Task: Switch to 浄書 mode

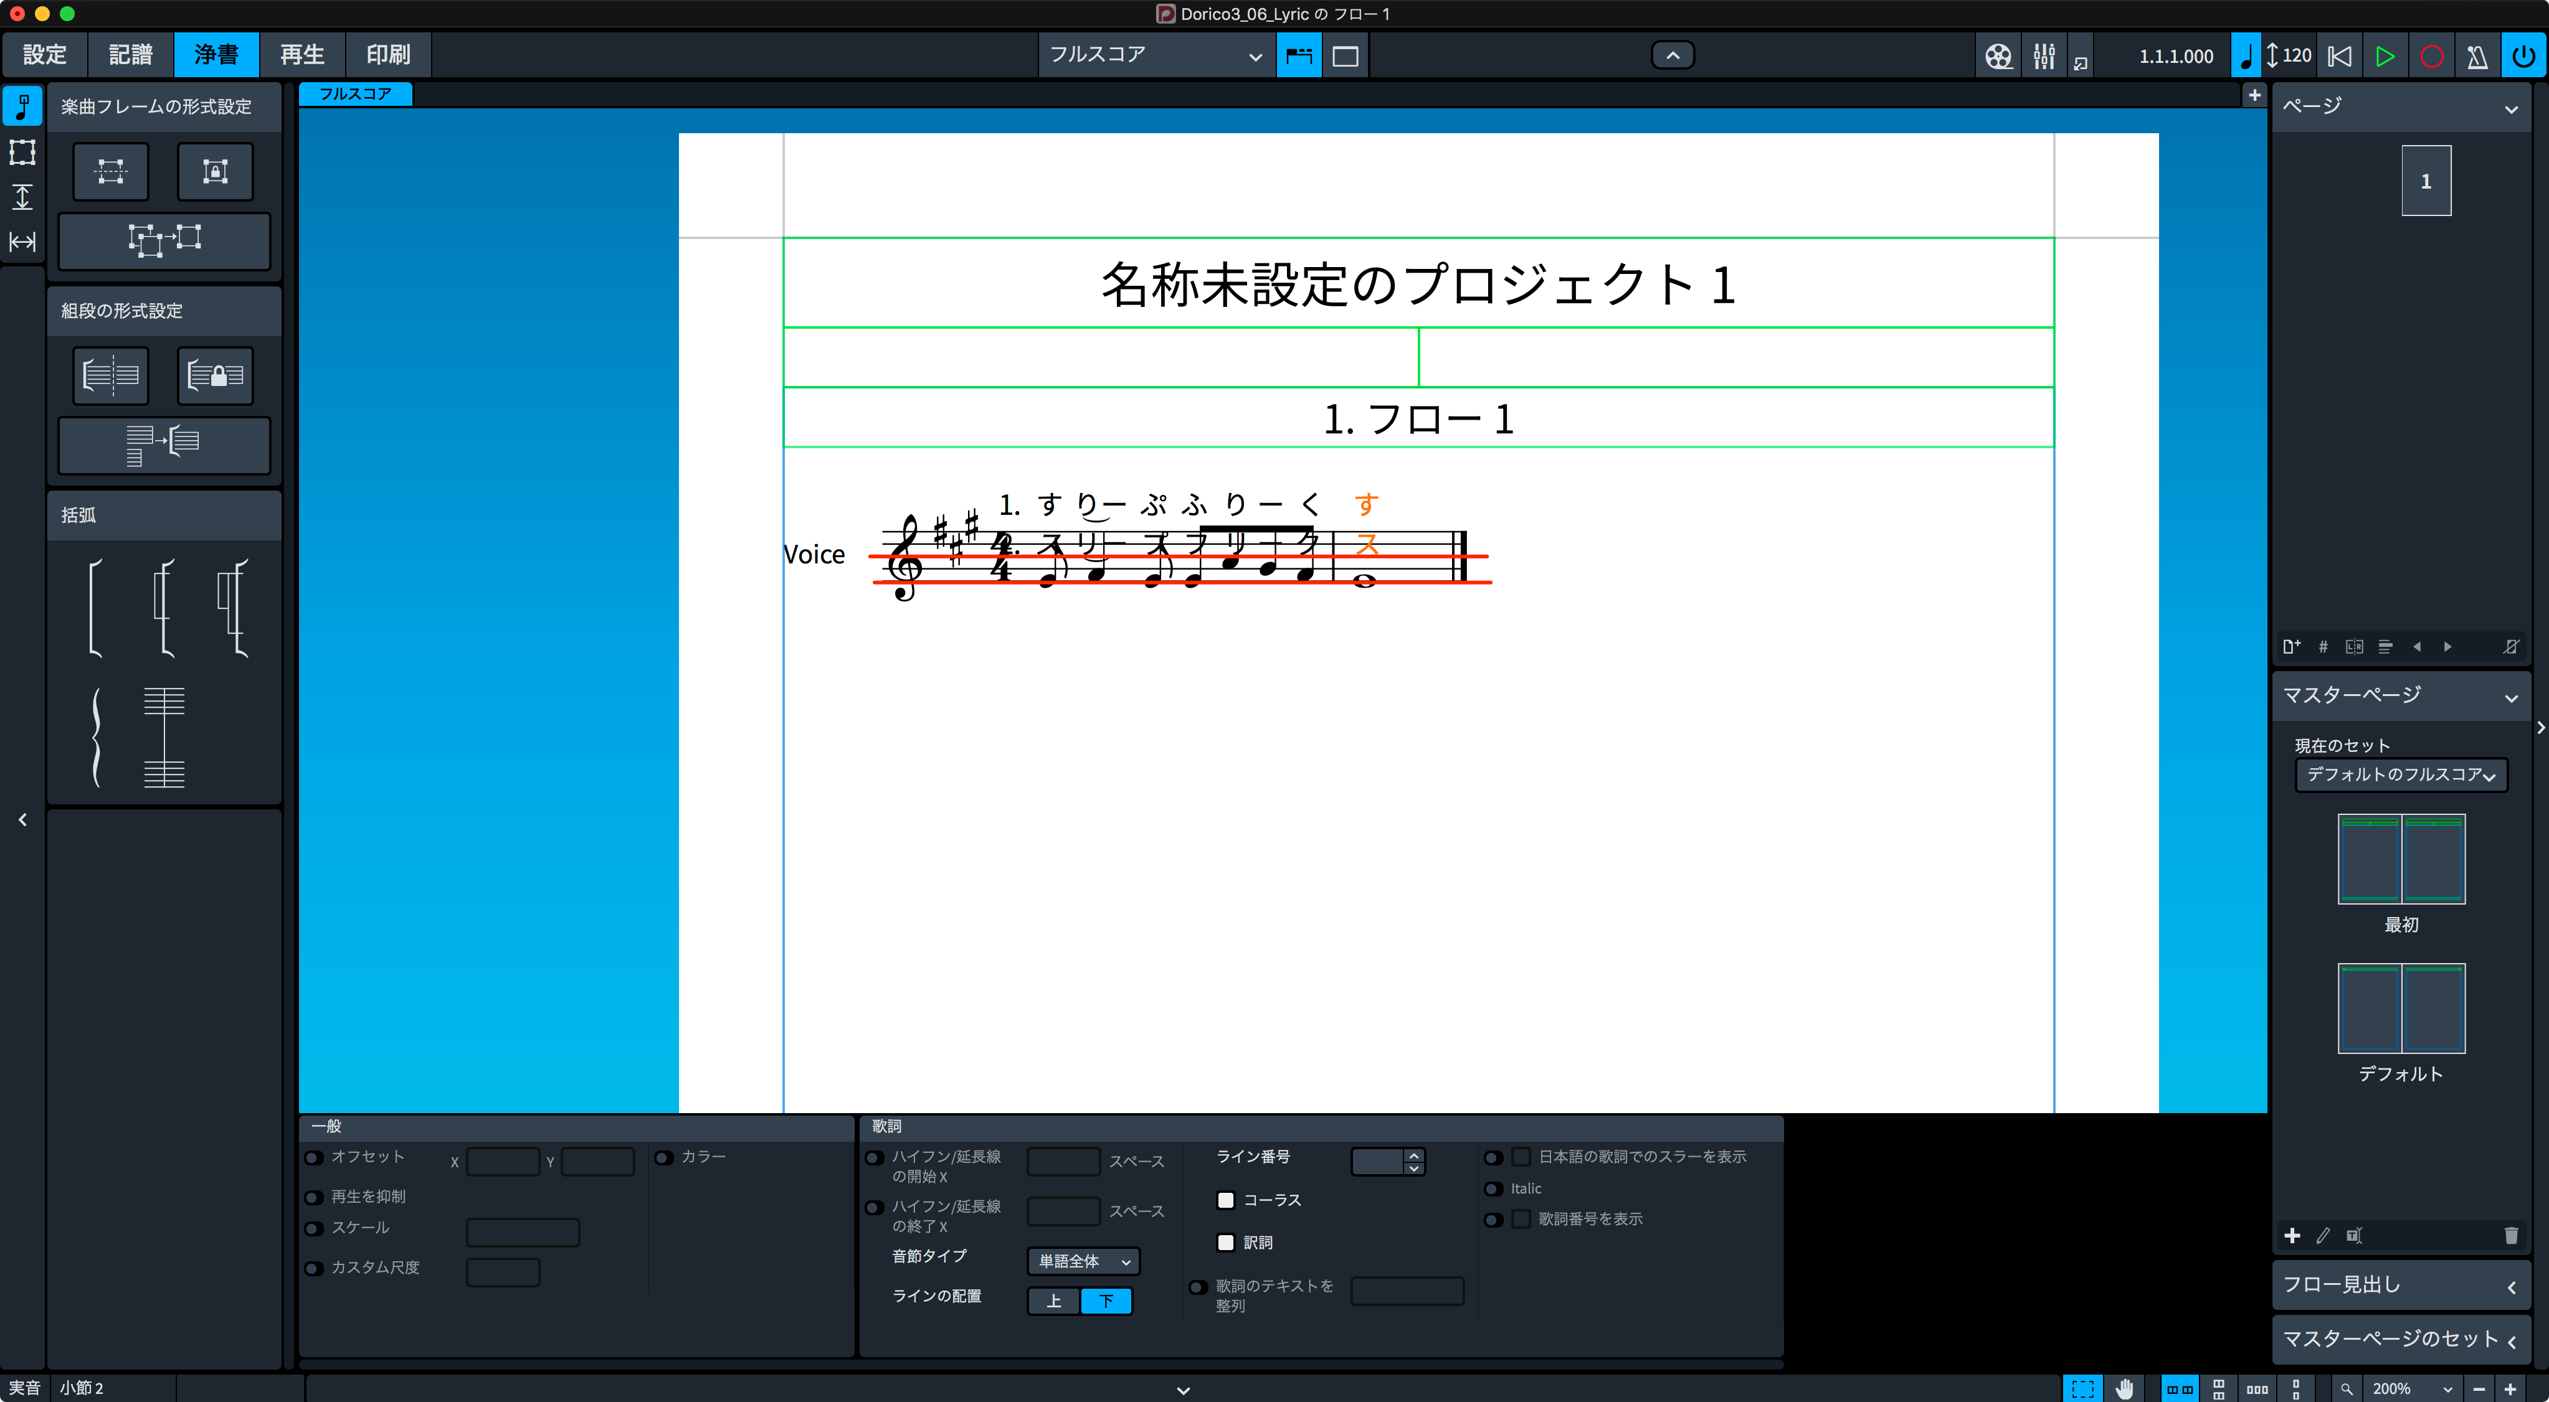Action: (217, 54)
